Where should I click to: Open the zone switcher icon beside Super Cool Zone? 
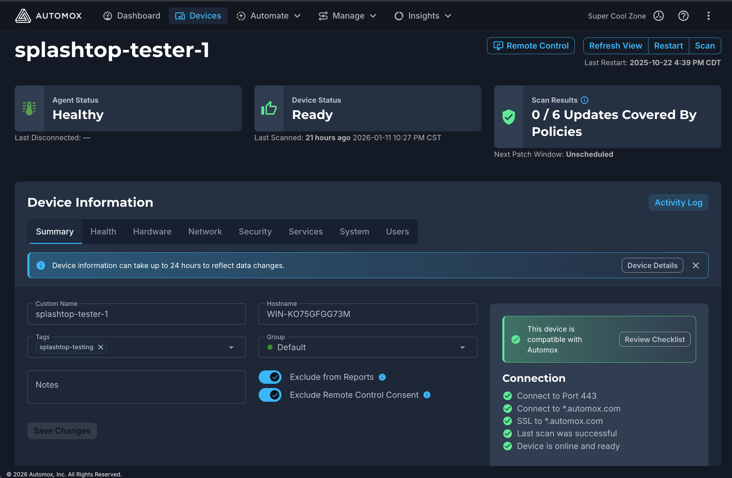(659, 16)
